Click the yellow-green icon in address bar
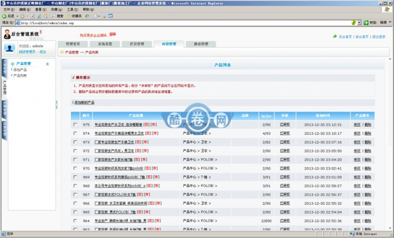 [353, 23]
